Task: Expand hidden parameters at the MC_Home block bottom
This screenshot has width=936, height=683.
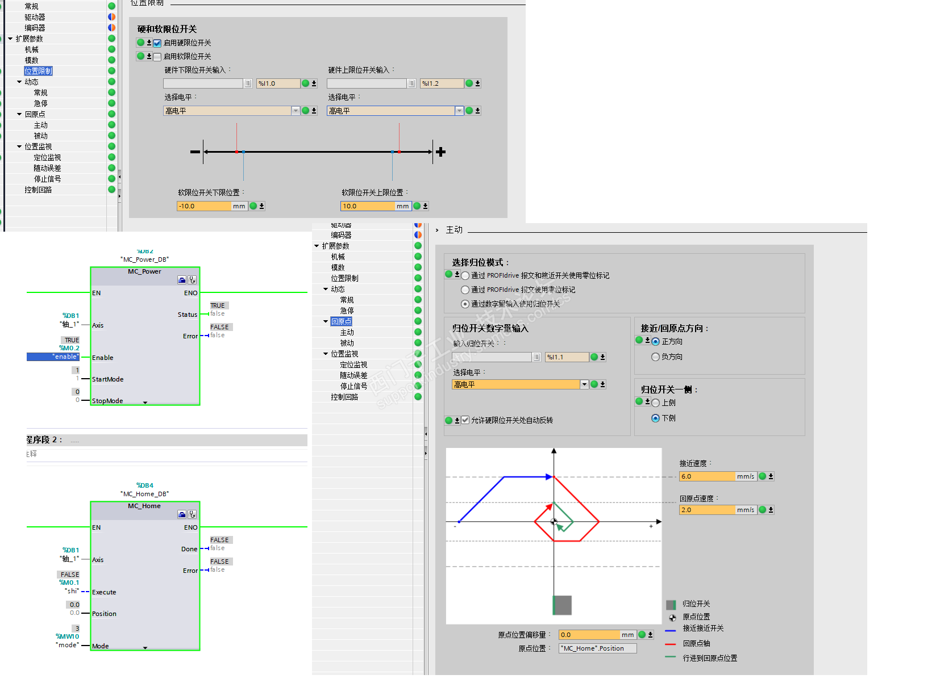Action: pos(145,648)
